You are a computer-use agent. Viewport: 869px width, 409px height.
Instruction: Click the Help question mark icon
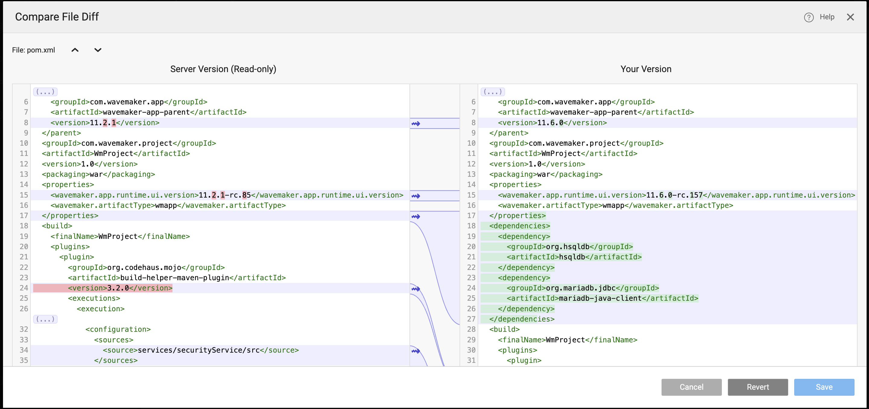click(809, 17)
